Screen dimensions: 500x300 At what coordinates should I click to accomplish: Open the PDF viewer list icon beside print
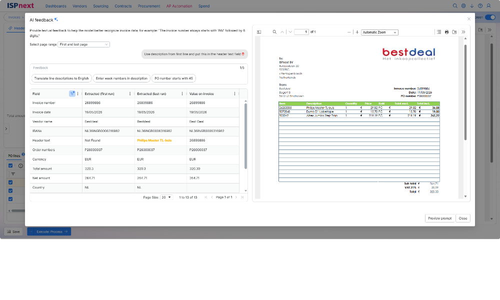(439, 32)
